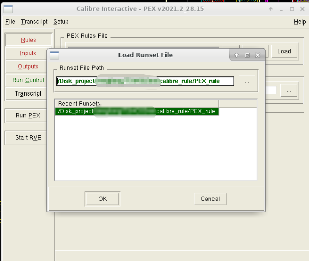Open the Transcript menu in menu bar
Screen dimensions: 309x261
pyautogui.click(x=34, y=21)
